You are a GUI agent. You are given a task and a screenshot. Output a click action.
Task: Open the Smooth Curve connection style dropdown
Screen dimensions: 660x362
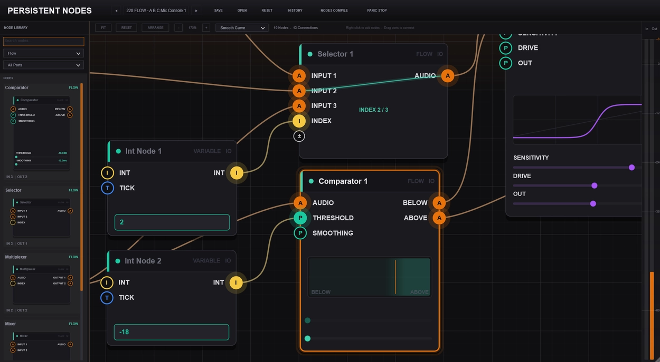pos(242,27)
